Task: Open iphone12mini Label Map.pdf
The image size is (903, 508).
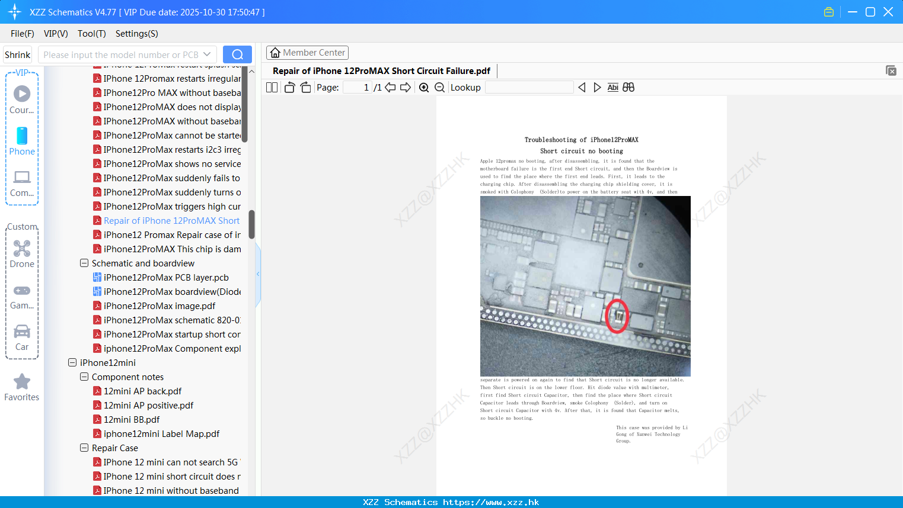Action: (x=161, y=433)
